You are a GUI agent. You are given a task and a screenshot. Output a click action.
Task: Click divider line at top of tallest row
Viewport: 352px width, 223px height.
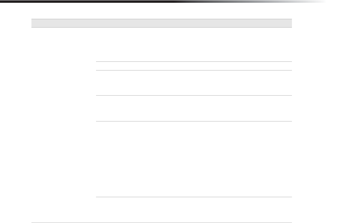coord(194,121)
